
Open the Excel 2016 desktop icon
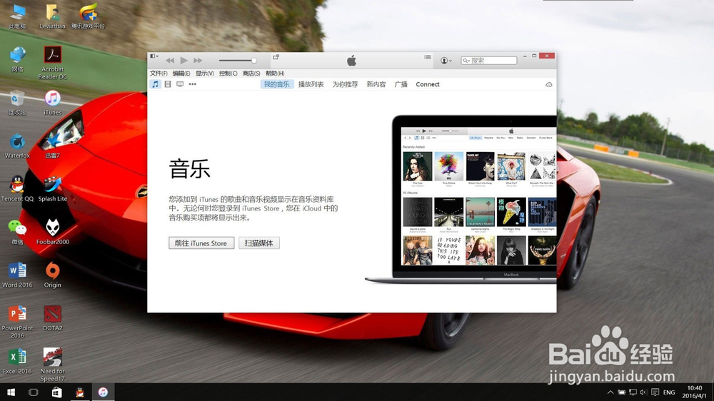(x=17, y=362)
